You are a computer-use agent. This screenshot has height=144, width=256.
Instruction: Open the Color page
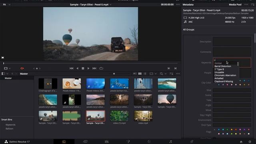click(149, 142)
